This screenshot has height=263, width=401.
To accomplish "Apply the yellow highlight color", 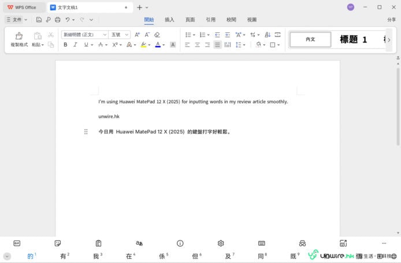I will [144, 44].
